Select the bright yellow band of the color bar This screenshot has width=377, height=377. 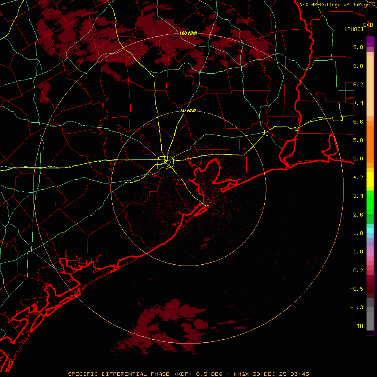click(370, 179)
